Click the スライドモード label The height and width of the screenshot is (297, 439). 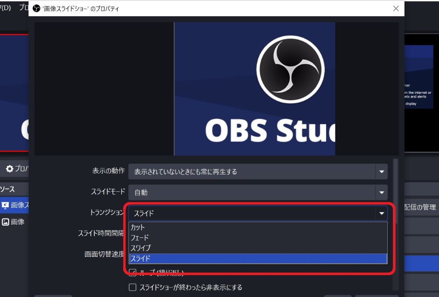pyautogui.click(x=108, y=192)
